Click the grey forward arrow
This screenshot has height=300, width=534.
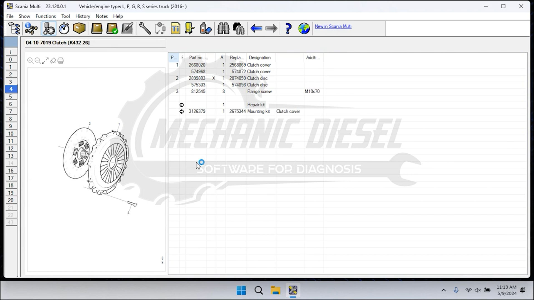pyautogui.click(x=271, y=28)
